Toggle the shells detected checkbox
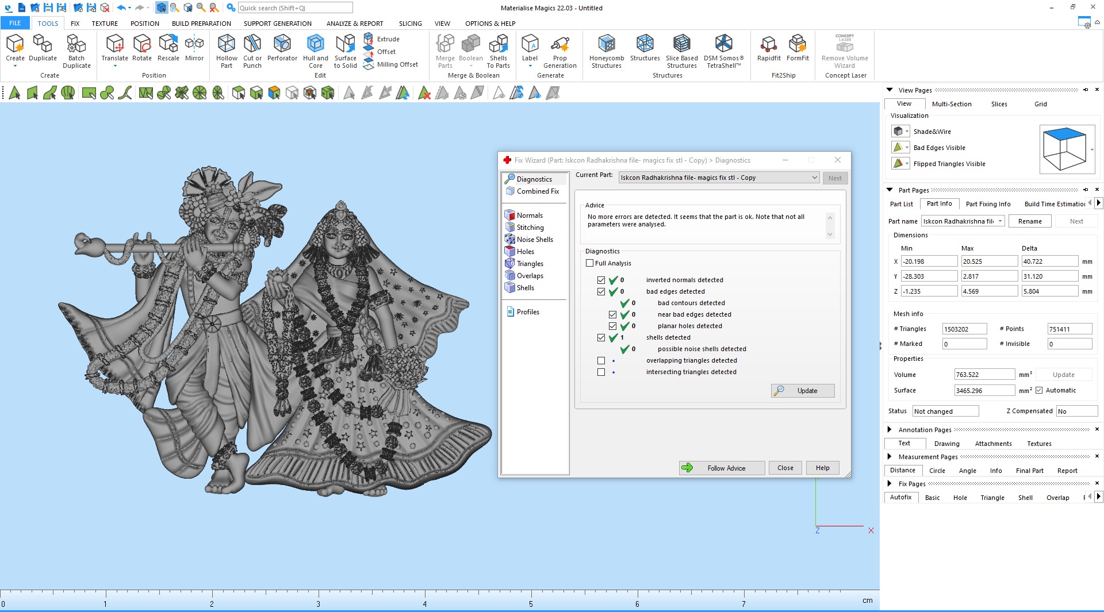Screen dimensions: 1104x612 601,338
